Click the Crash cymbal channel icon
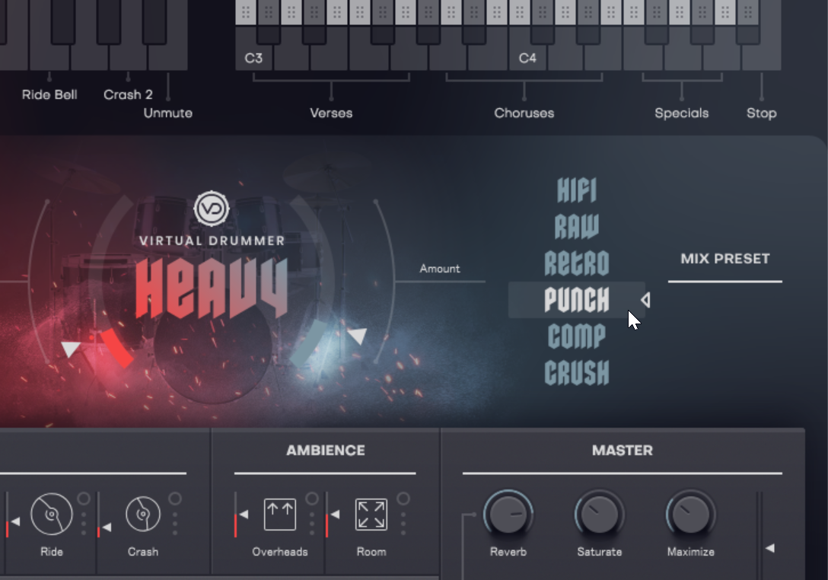 pos(142,514)
